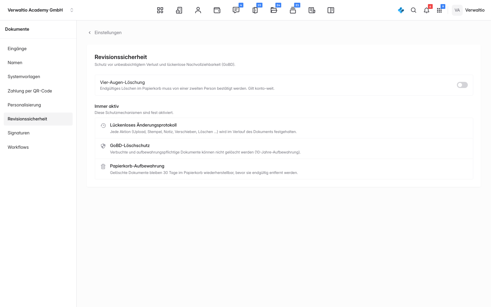Open the stack icon with badge 21
Image resolution: width=491 pixels, height=307 pixels.
point(293,10)
